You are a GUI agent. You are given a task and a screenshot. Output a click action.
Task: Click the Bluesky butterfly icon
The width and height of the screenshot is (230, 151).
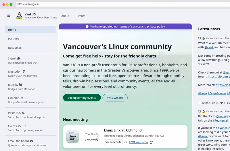(x=21, y=85)
